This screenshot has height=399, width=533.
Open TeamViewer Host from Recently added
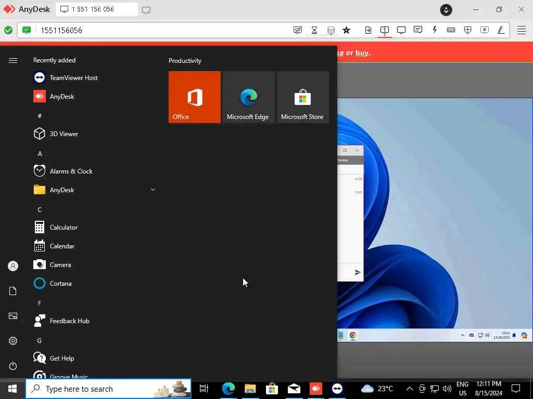(95, 78)
